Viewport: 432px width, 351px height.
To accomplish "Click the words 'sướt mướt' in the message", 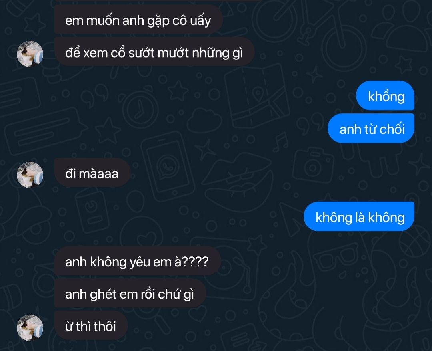I will [x=159, y=53].
